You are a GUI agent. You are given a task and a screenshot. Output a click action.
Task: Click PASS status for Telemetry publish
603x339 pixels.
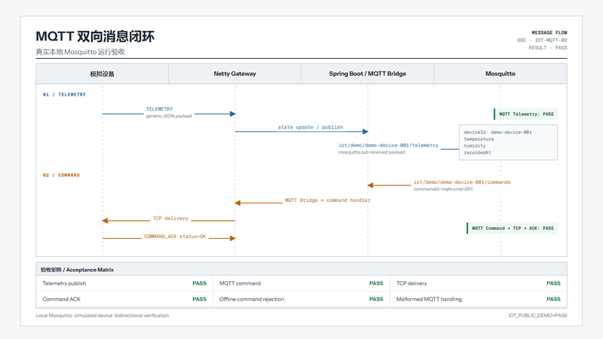click(199, 283)
